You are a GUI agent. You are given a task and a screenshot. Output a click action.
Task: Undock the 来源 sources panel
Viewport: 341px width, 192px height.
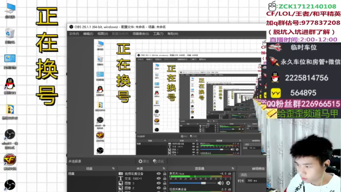[164, 169]
